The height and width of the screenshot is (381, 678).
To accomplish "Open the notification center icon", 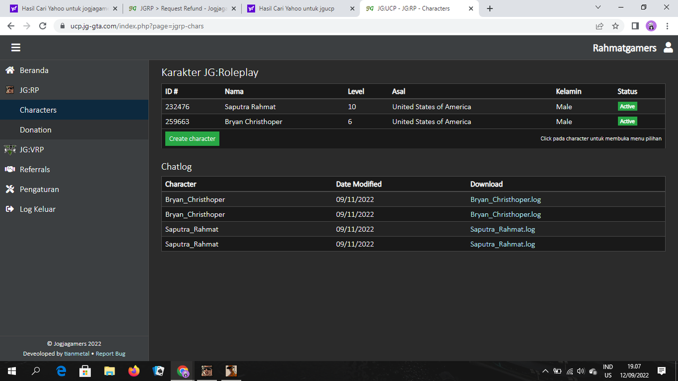I will pos(662,371).
